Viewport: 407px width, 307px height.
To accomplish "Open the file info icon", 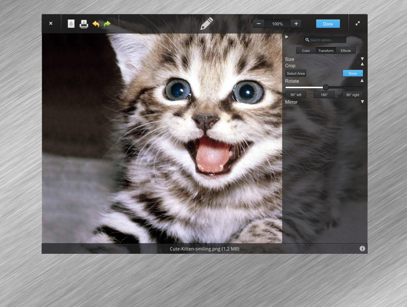I will point(362,249).
